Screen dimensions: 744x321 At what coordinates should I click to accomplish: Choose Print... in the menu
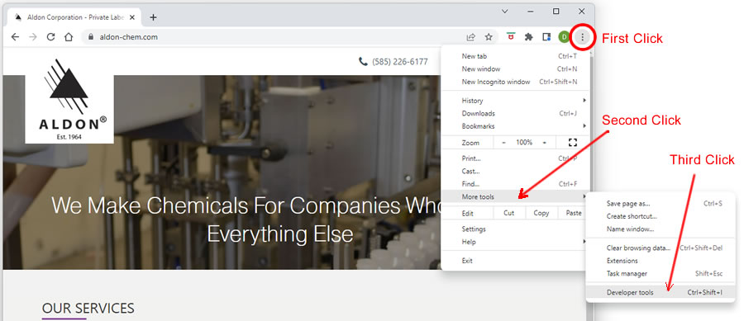(515, 158)
